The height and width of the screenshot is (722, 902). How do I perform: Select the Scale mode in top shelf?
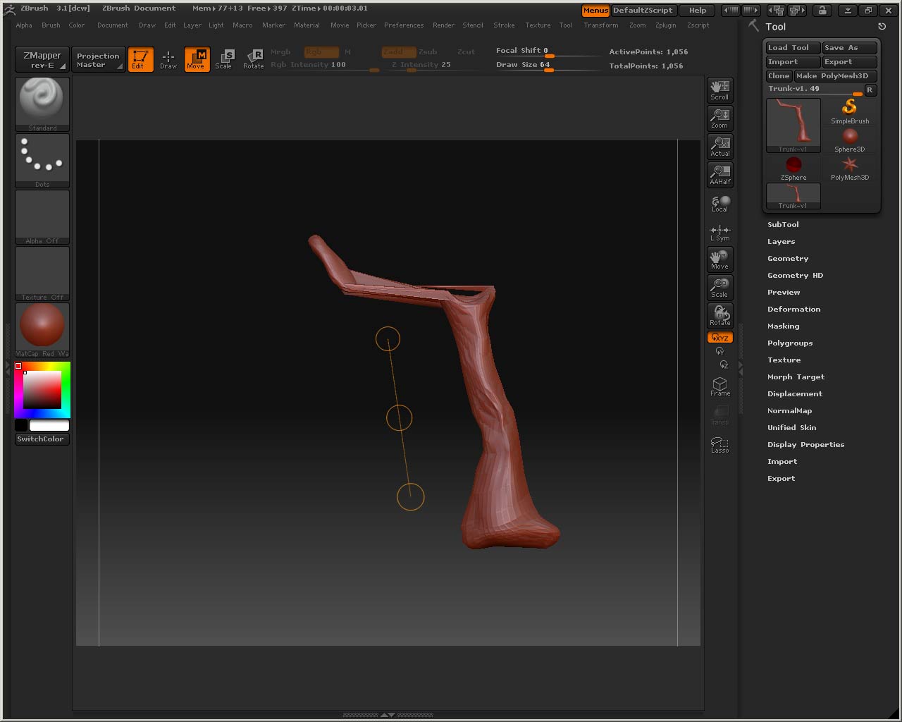click(x=225, y=59)
